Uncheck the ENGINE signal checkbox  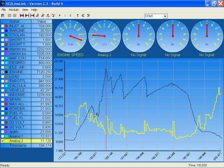[3, 72]
